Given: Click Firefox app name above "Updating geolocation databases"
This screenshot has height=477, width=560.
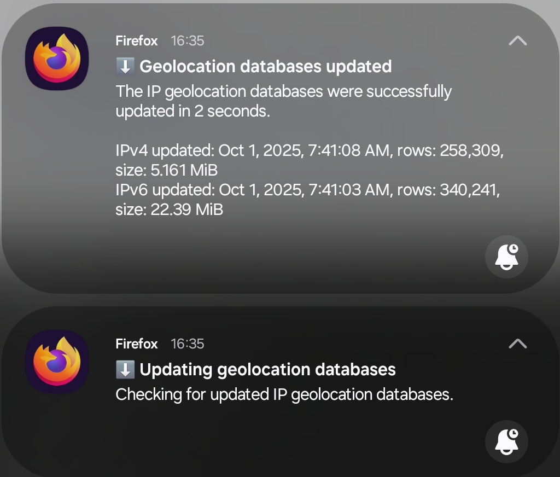Looking at the screenshot, I should click(137, 344).
